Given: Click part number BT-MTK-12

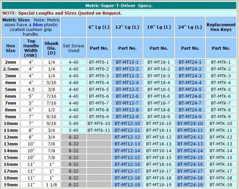Looking at the screenshot, I should tap(221, 137).
